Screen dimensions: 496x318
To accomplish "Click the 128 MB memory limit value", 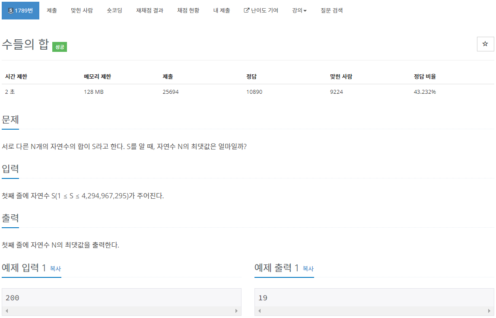I will pyautogui.click(x=94, y=92).
